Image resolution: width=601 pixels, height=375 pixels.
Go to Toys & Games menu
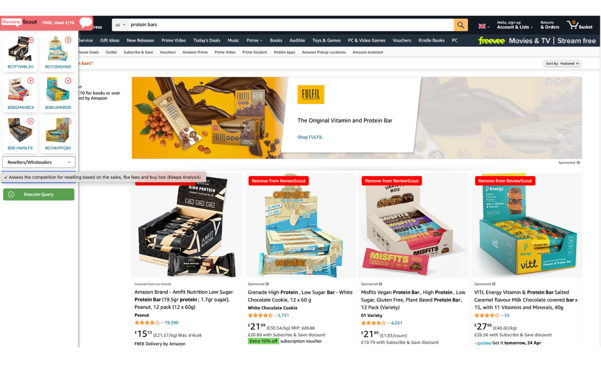(x=326, y=40)
